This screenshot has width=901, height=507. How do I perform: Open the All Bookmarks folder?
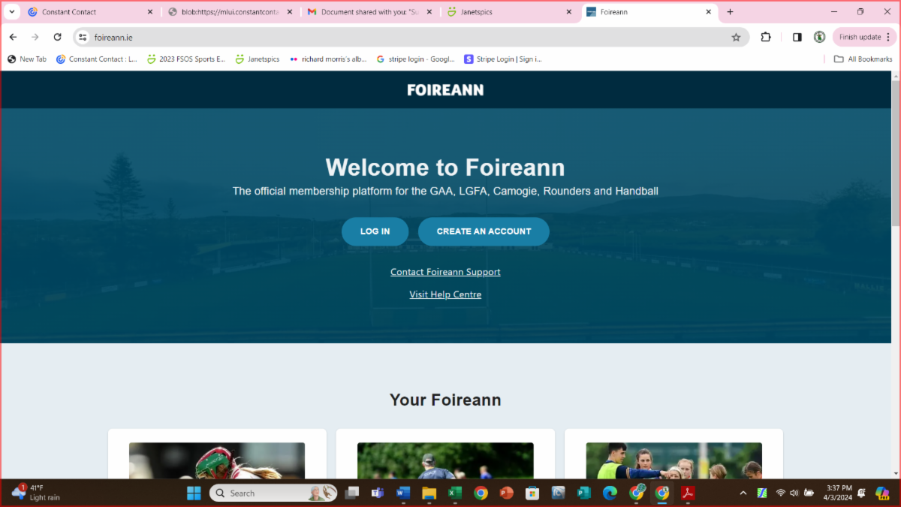(863, 59)
